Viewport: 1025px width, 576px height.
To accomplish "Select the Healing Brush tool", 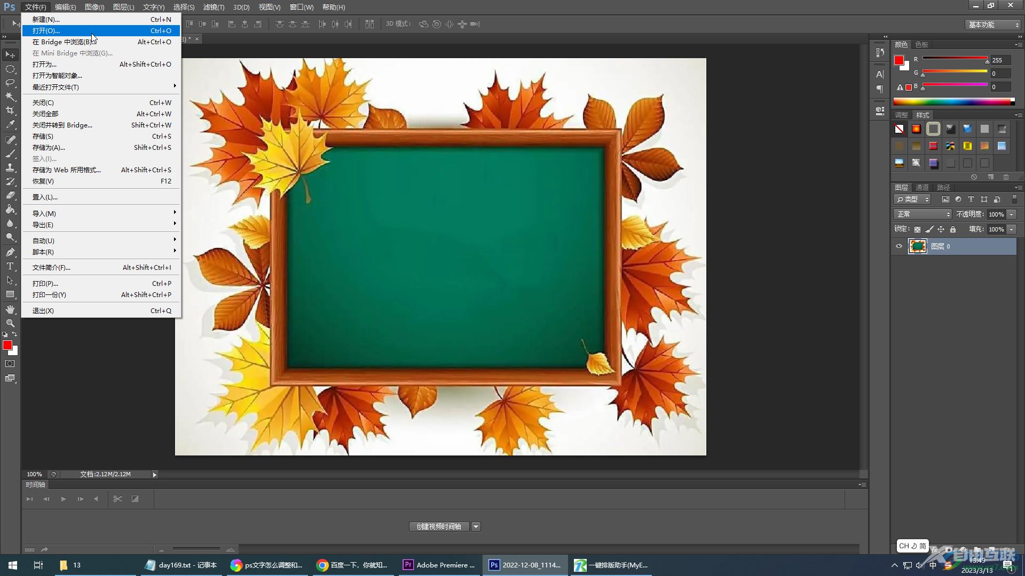I will (10, 140).
